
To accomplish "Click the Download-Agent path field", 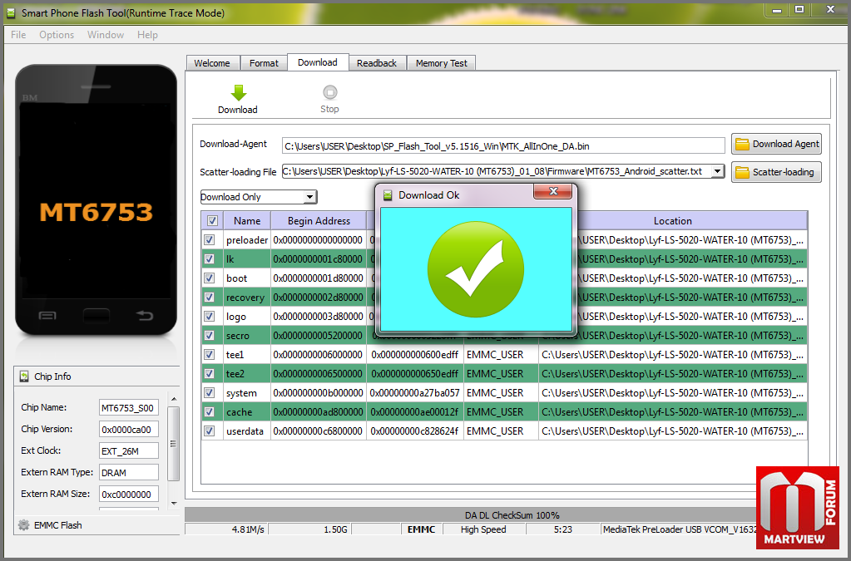I will [x=503, y=145].
